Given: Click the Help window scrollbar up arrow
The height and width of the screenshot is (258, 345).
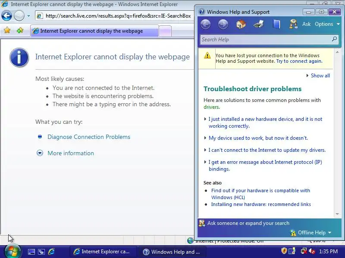Looking at the screenshot, I should click(x=337, y=52).
